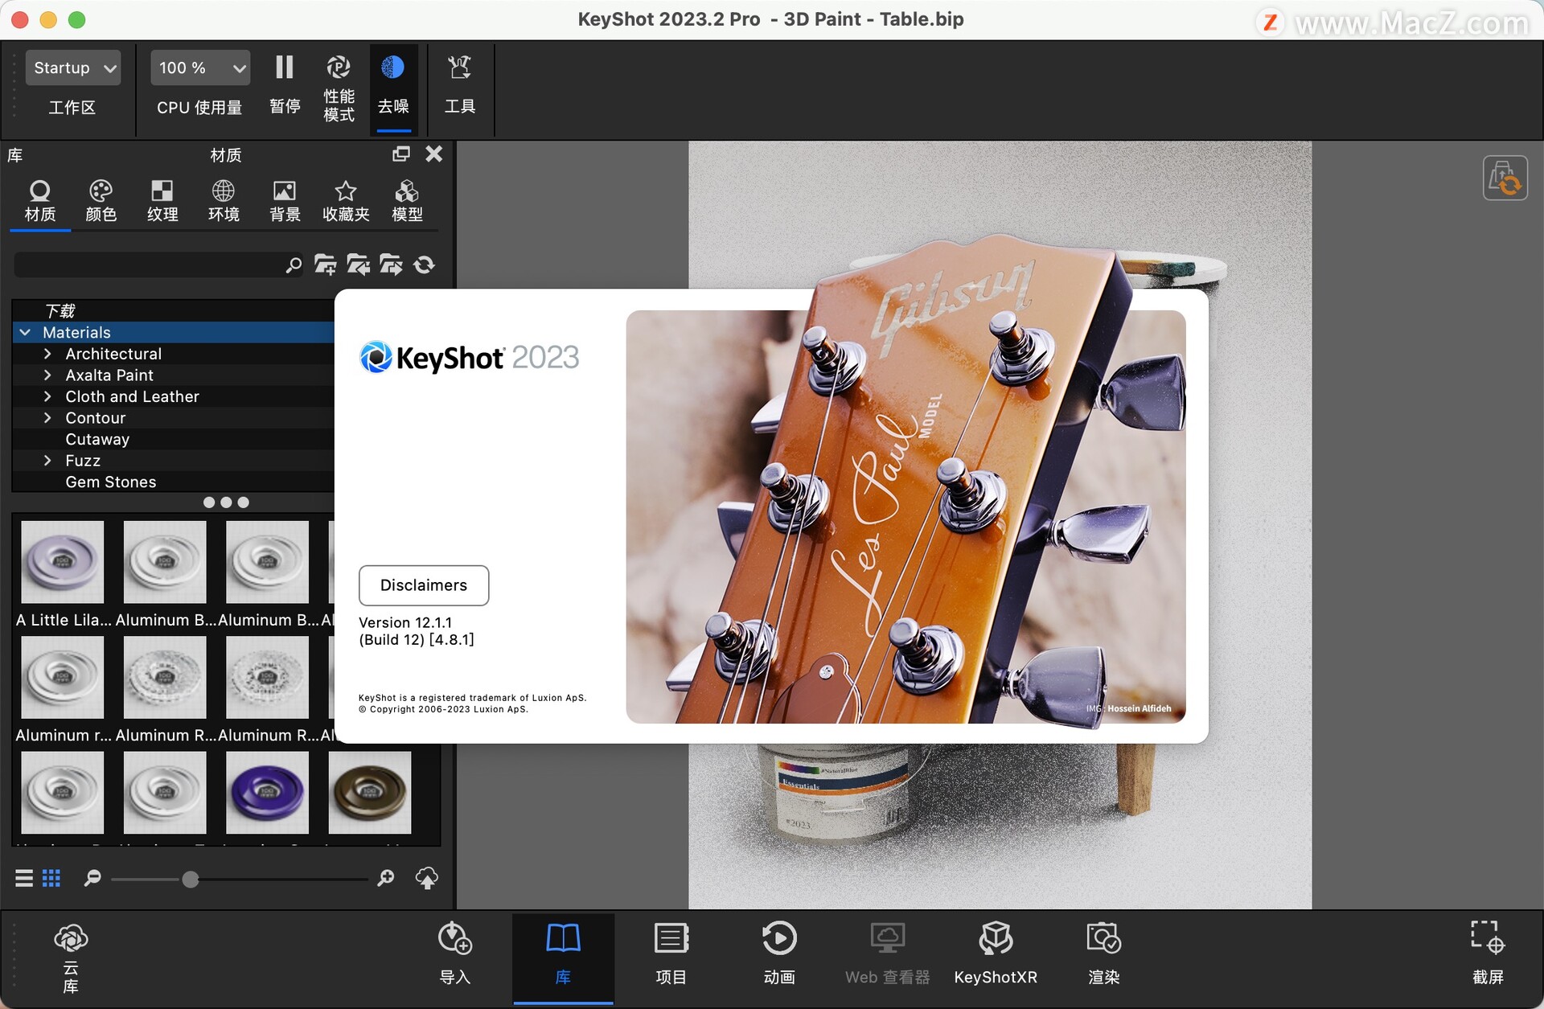Expand the Architectural materials category

tap(47, 354)
